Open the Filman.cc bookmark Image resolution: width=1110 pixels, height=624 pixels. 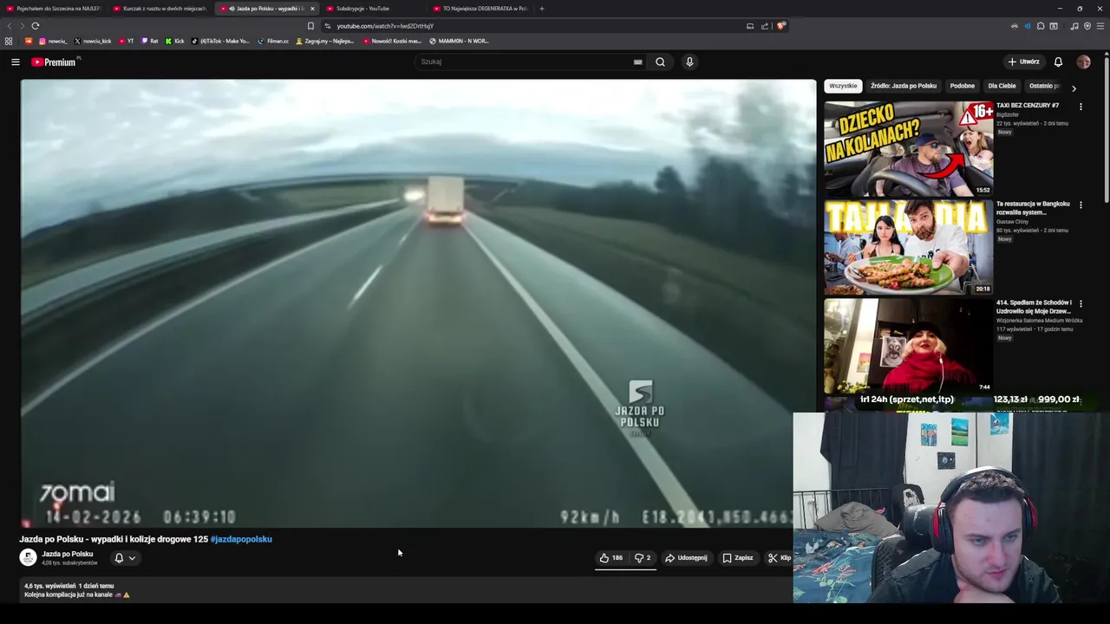coord(273,41)
